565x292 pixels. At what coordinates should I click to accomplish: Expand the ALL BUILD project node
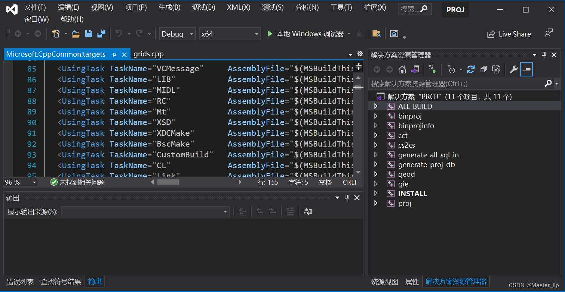(x=376, y=106)
